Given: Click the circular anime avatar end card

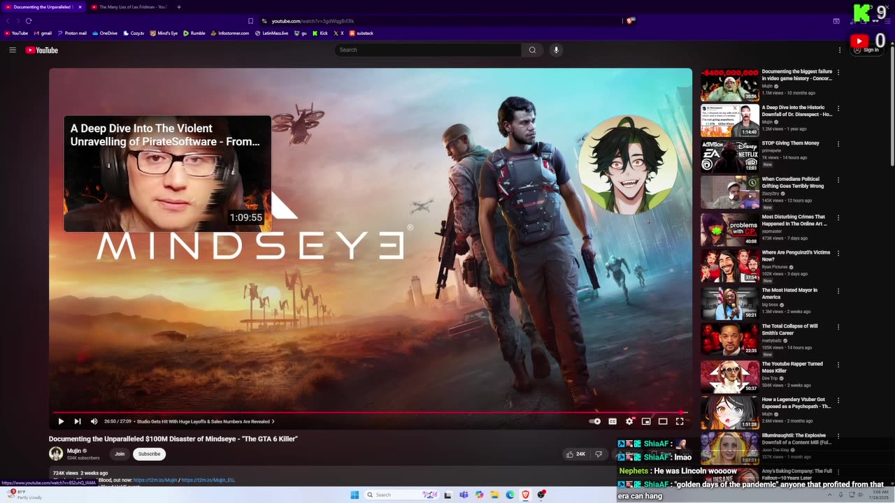Looking at the screenshot, I should 628,165.
